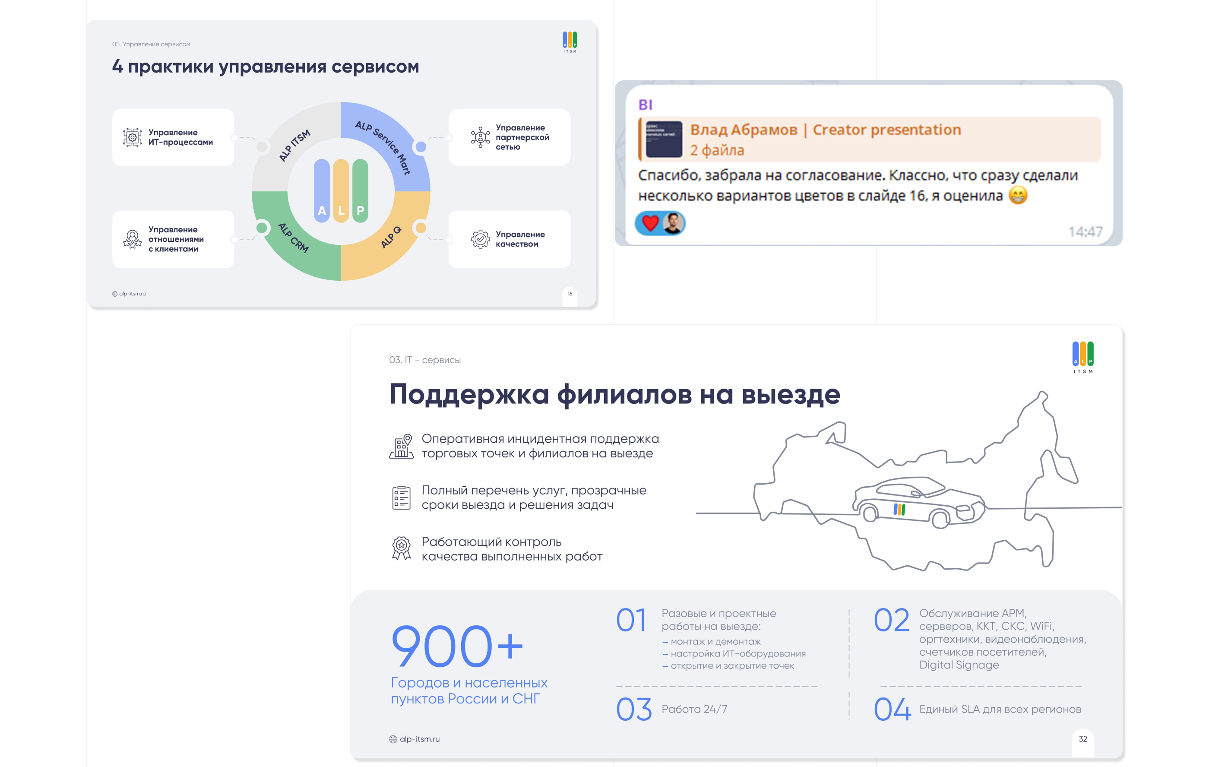Click the building with location pin icon
The height and width of the screenshot is (767, 1209).
[x=401, y=446]
